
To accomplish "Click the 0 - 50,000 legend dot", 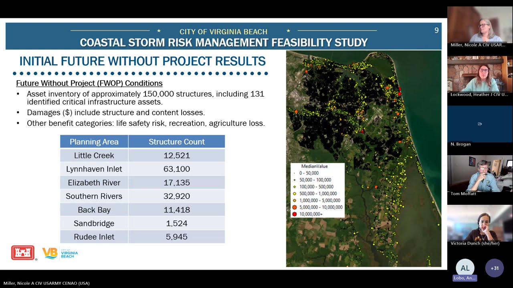I will tap(295, 173).
